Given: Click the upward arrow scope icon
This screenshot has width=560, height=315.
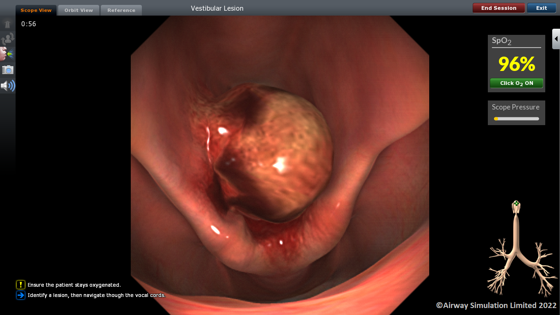Looking at the screenshot, I should pos(7,24).
